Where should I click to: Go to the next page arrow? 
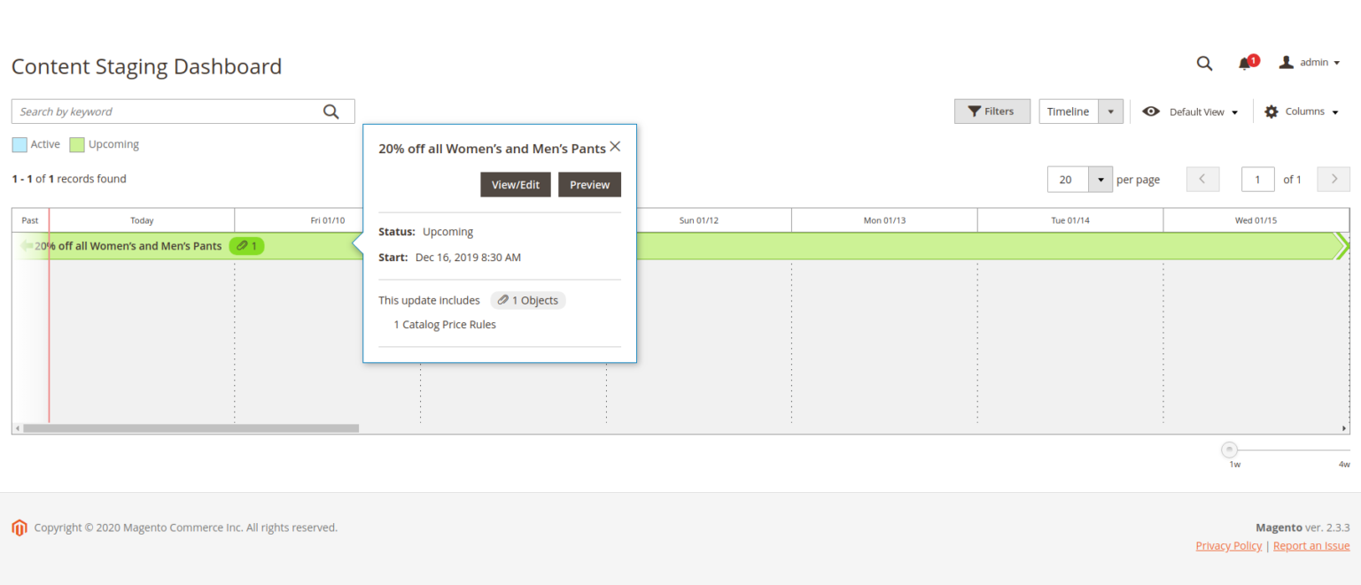point(1334,180)
